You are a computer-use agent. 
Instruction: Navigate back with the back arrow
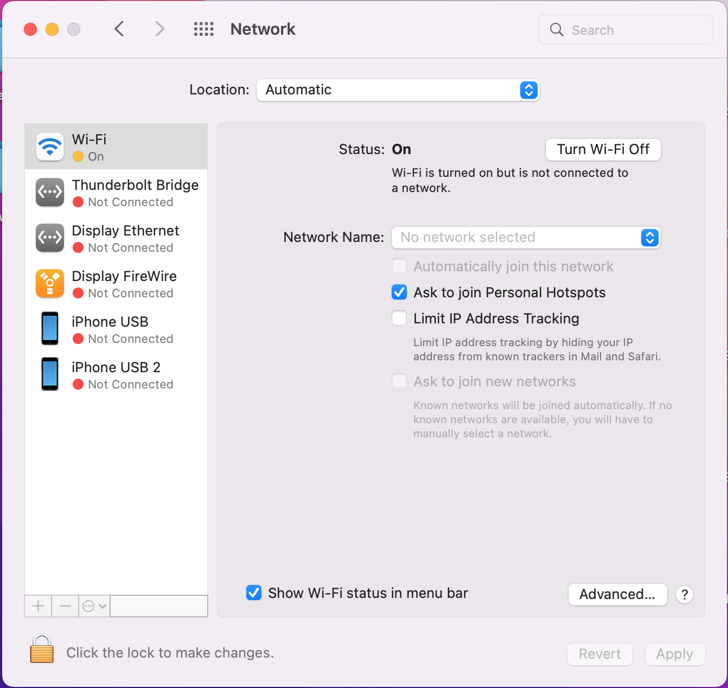[x=119, y=29]
